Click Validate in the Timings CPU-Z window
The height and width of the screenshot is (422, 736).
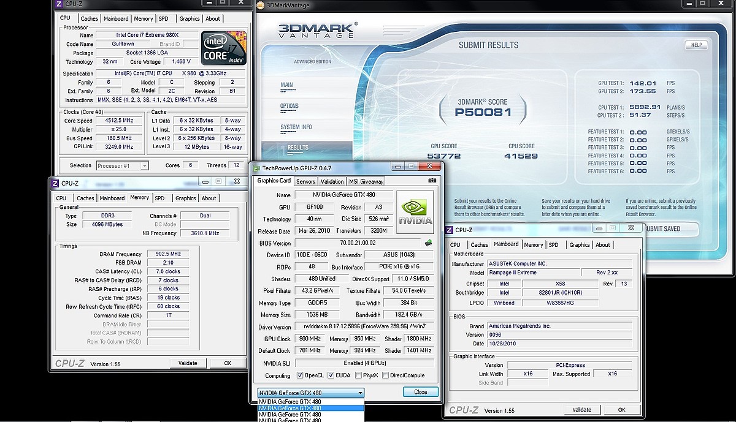click(x=188, y=363)
